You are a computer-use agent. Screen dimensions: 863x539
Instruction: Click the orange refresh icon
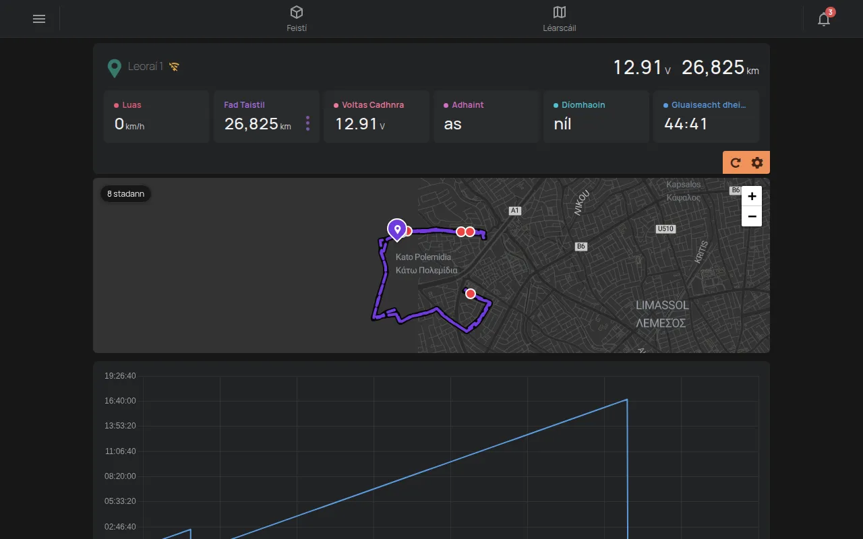tap(736, 162)
